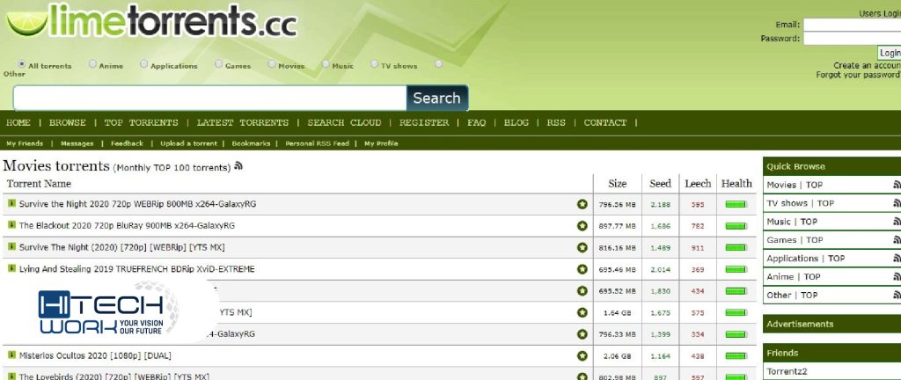Select the Games radio button

pyautogui.click(x=218, y=63)
